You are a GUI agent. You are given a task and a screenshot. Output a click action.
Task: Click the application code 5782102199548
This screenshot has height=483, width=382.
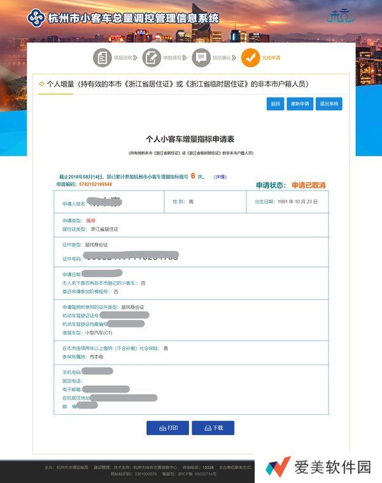[95, 184]
